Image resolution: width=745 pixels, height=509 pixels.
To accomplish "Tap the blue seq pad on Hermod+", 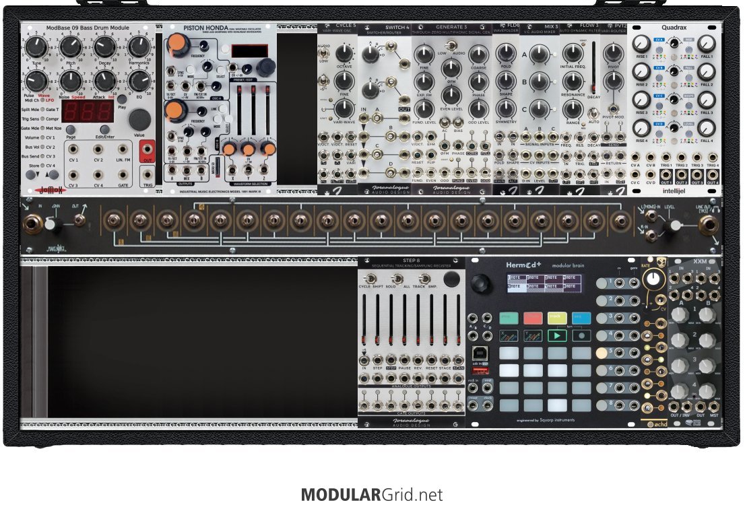I will (x=581, y=318).
